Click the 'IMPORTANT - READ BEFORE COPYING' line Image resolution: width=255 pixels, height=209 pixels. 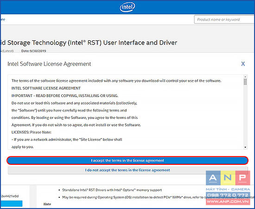65,96
